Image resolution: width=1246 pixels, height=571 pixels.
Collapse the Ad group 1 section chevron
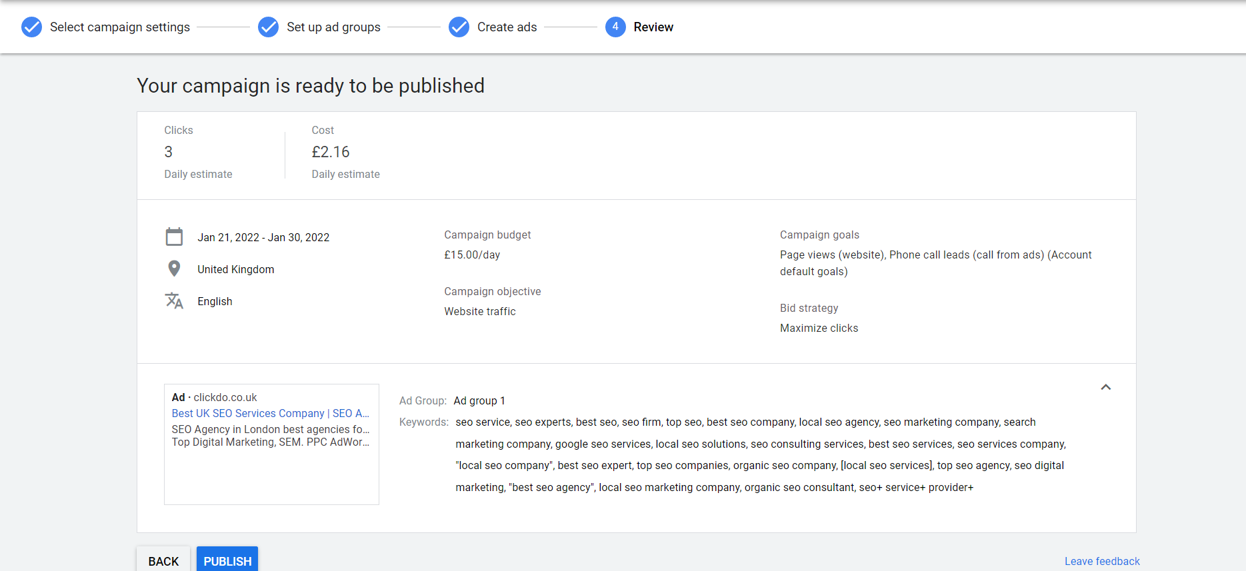(x=1105, y=387)
